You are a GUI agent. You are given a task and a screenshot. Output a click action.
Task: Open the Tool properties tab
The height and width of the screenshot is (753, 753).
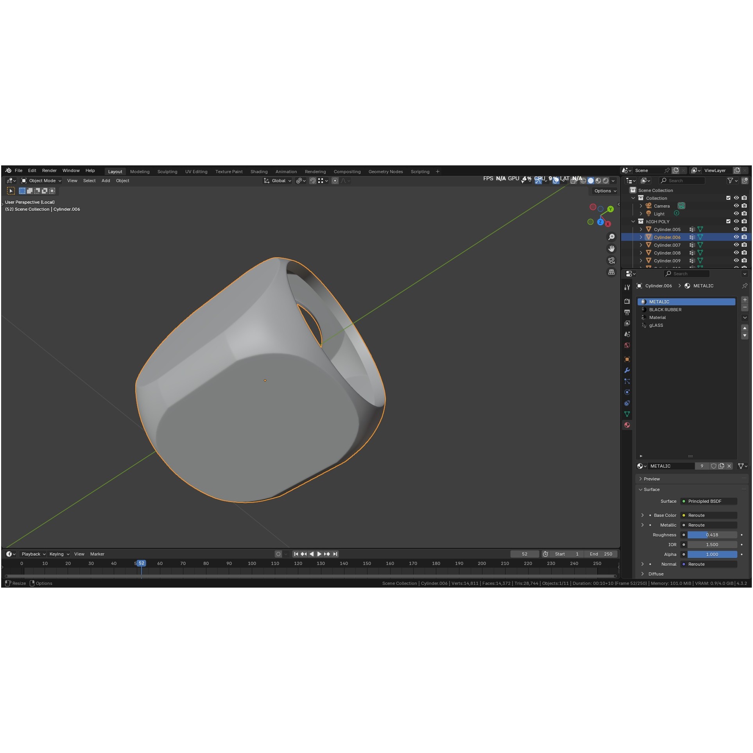click(x=627, y=287)
